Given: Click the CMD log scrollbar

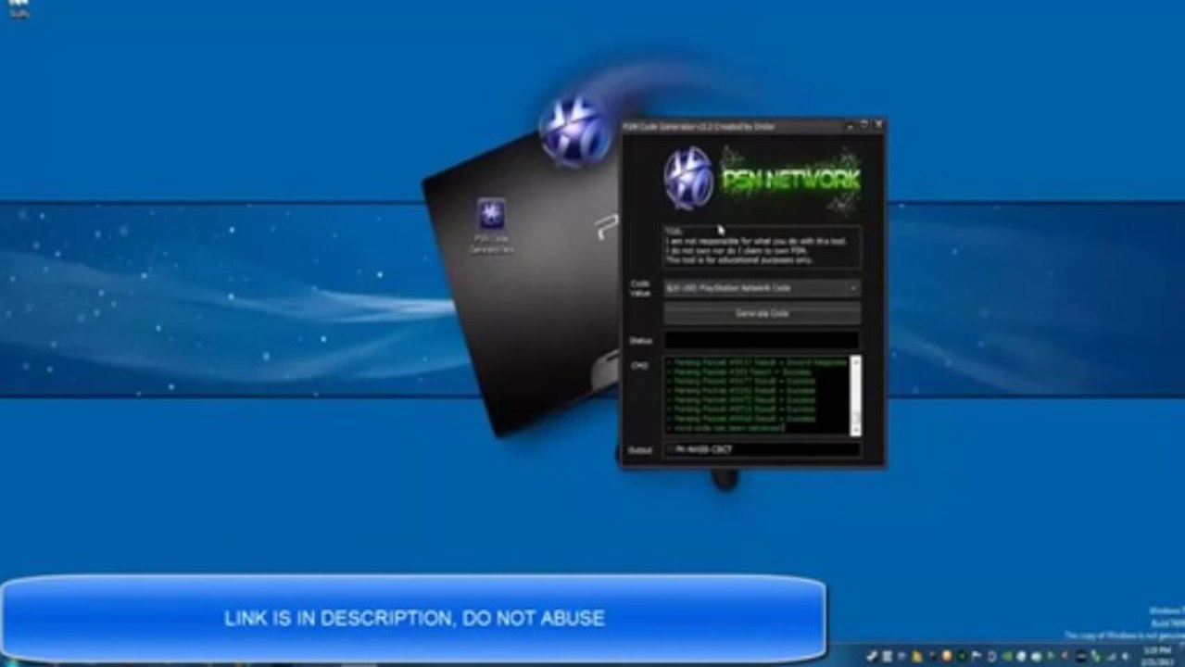Looking at the screenshot, I should pos(855,396).
